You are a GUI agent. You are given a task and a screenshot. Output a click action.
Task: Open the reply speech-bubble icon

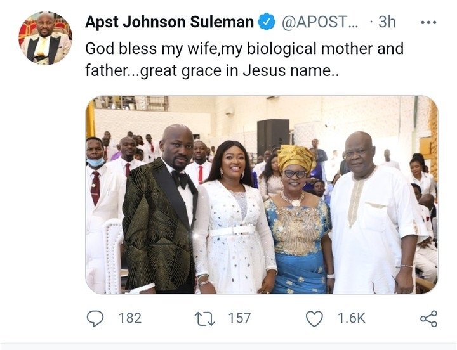pyautogui.click(x=95, y=318)
